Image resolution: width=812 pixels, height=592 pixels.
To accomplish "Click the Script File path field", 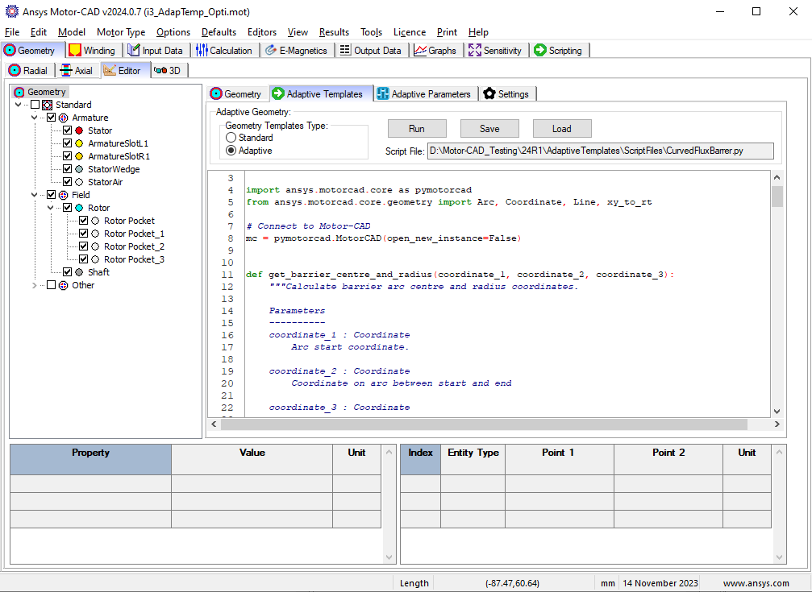I will (x=600, y=151).
